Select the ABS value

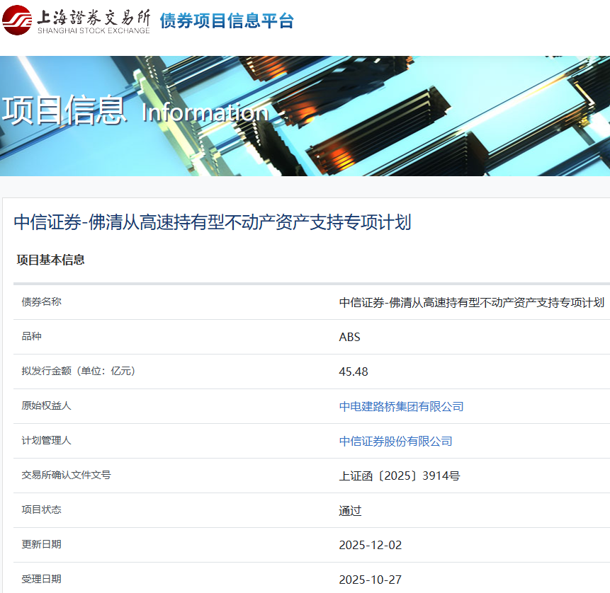coord(349,337)
